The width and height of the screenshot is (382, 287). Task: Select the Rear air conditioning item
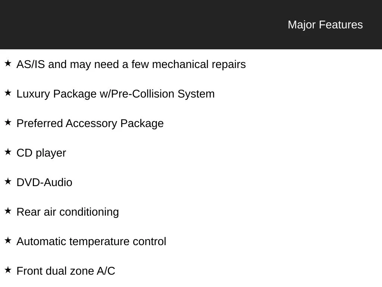coord(68,212)
